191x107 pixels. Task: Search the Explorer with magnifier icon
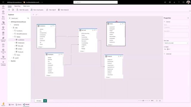pyautogui.click(x=28, y=18)
